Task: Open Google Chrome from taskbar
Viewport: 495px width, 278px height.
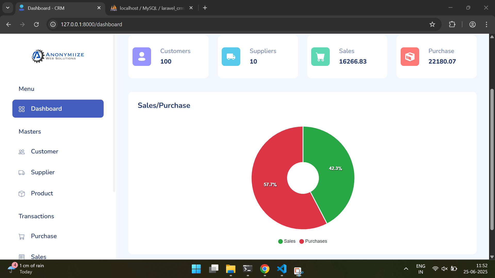Action: coord(265,269)
